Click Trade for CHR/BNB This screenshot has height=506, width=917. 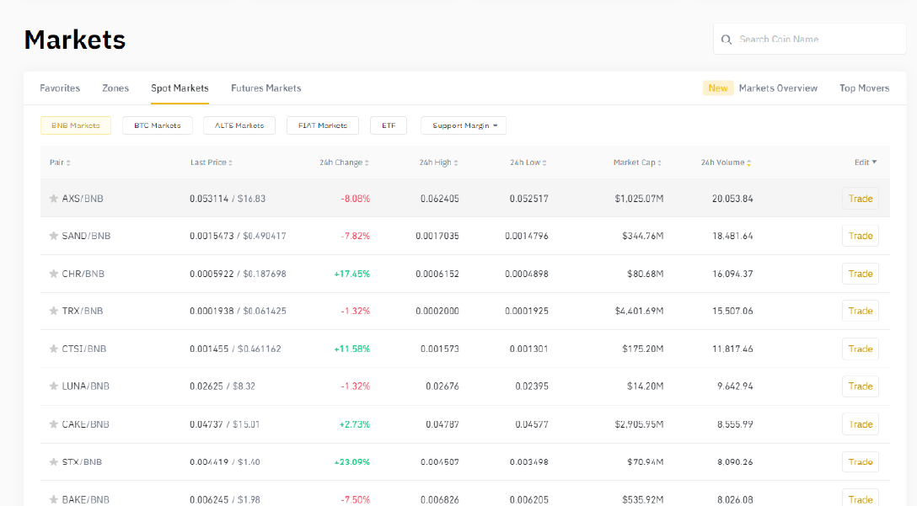pos(861,274)
